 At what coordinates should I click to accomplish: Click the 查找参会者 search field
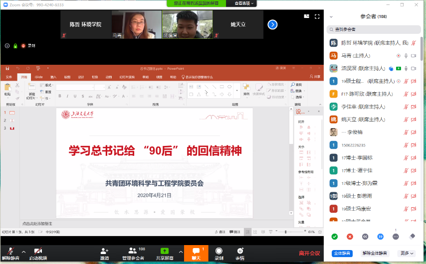pos(374,29)
